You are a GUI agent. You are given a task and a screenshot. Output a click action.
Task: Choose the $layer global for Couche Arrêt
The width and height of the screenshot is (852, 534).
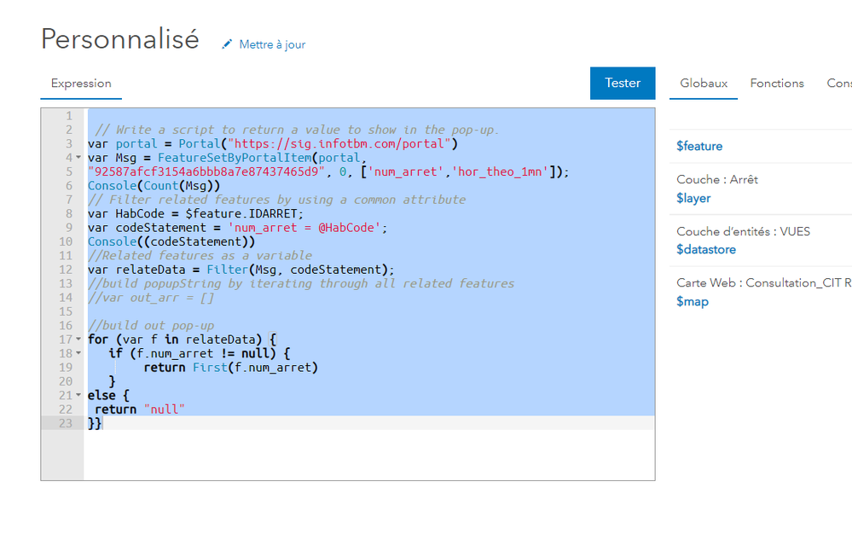point(693,198)
